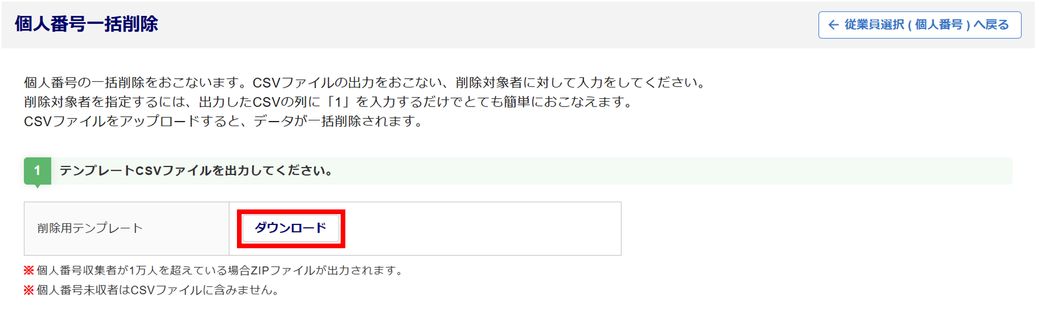Viewport: 1037px width, 317px height.
Task: Click the line about CSVファイルをアップロード
Action: coord(223,122)
